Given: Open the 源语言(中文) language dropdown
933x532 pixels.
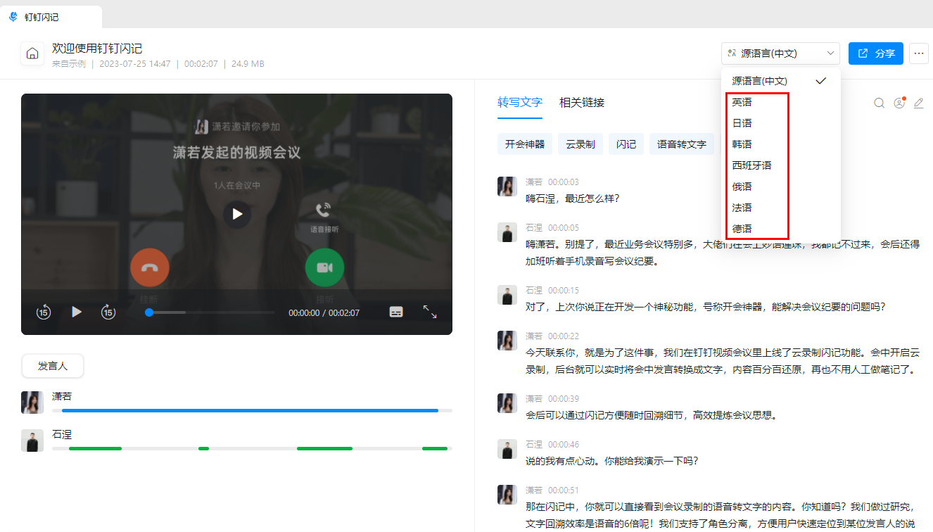Looking at the screenshot, I should (781, 53).
